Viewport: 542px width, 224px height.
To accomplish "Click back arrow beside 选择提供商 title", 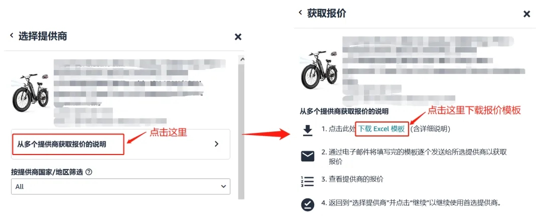I will [x=12, y=35].
